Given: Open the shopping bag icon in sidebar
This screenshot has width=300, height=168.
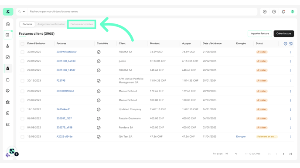Looking at the screenshot, I should (x=8, y=79).
